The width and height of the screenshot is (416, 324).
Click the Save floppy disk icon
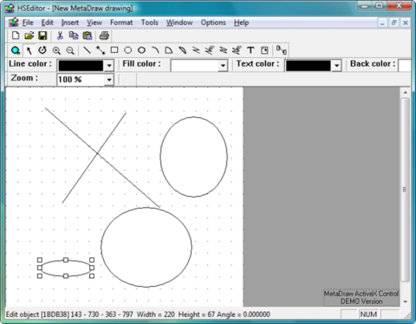(42, 36)
